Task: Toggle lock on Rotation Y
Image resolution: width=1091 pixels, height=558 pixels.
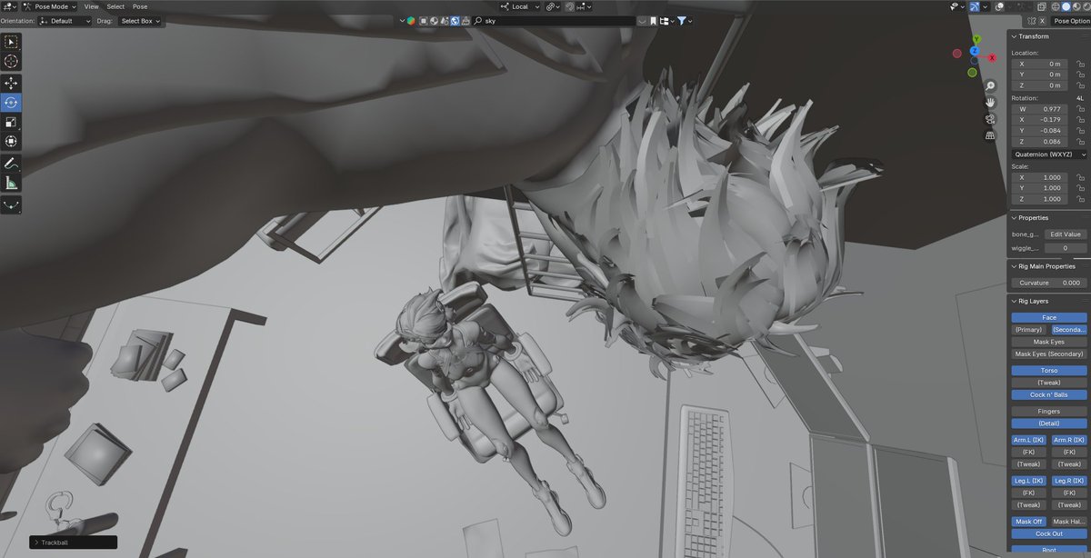Action: coord(1082,131)
